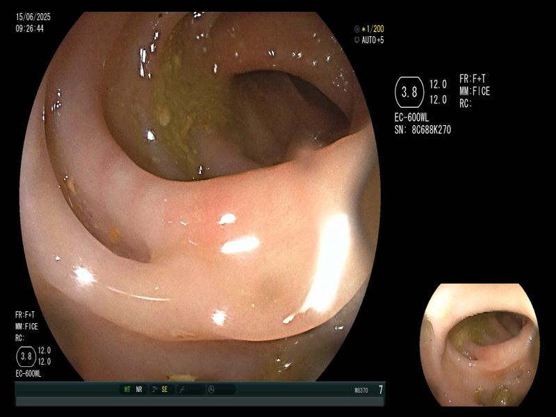
Task: Click the yellow SE indicator in status bar
Action: pyautogui.click(x=165, y=389)
